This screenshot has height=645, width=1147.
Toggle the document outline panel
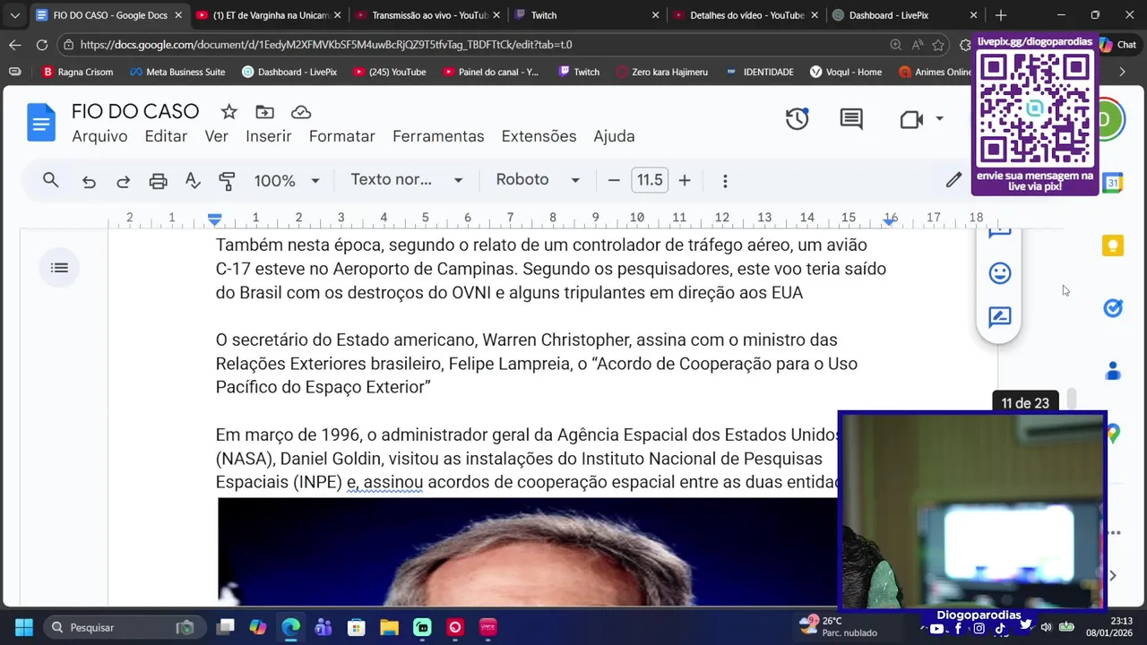[x=59, y=267]
